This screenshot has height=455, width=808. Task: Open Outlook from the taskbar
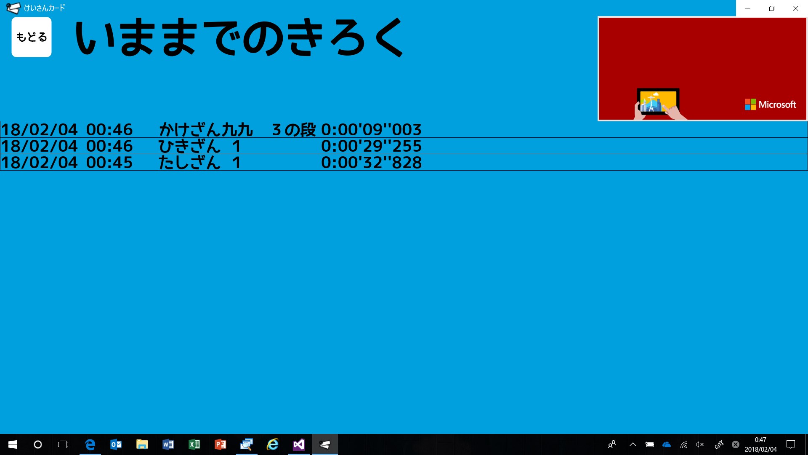click(116, 444)
